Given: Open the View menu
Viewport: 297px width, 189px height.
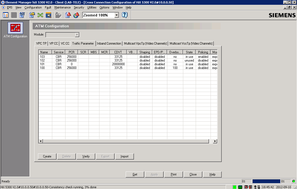Looking at the screenshot, I should [x=18, y=7].
